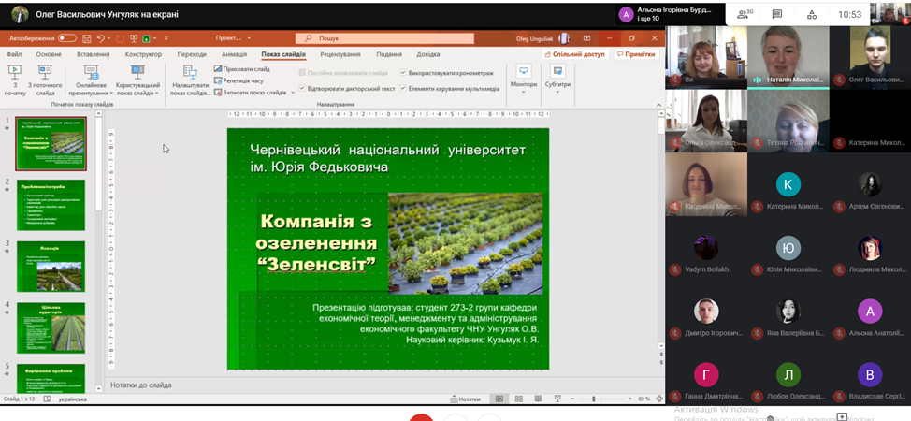The width and height of the screenshot is (911, 421).
Task: Switch to the Insert tab
Action: (93, 54)
